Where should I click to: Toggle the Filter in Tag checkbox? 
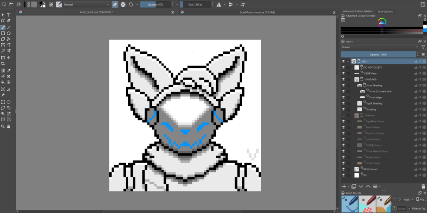(410, 208)
